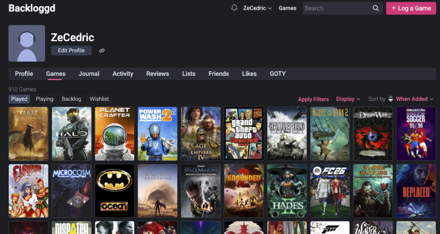Click the Log a Game button

411,8
